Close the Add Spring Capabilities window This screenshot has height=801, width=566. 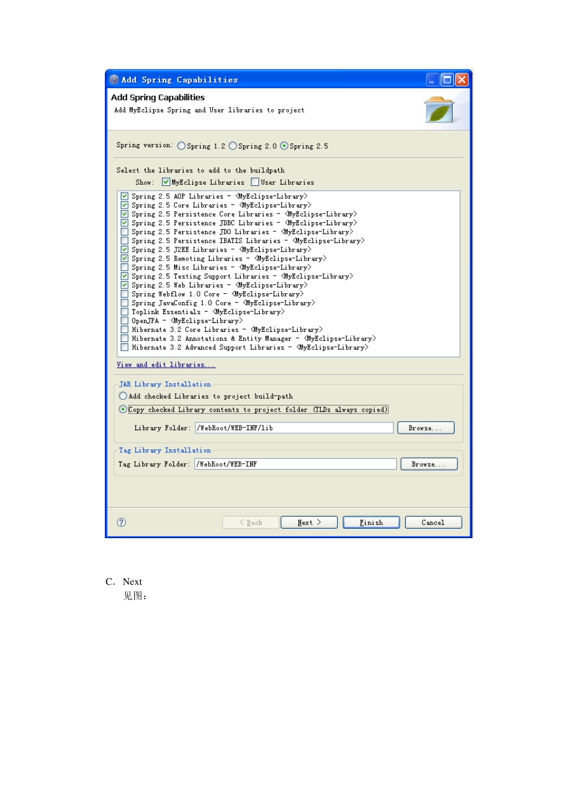click(x=462, y=79)
